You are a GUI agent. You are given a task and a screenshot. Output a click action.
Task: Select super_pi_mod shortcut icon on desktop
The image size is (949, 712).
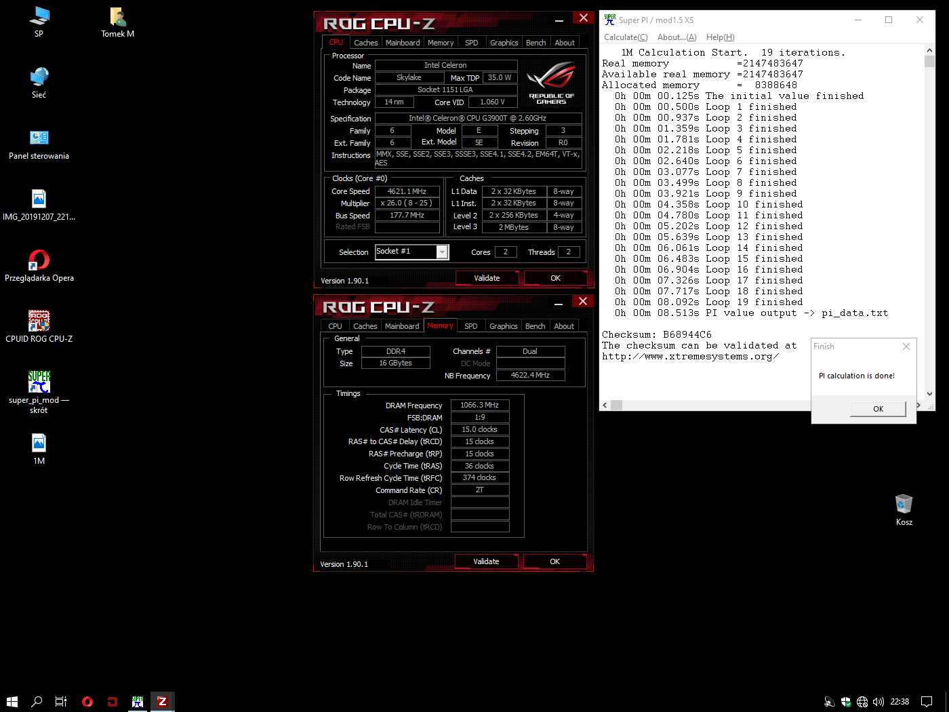(x=39, y=392)
